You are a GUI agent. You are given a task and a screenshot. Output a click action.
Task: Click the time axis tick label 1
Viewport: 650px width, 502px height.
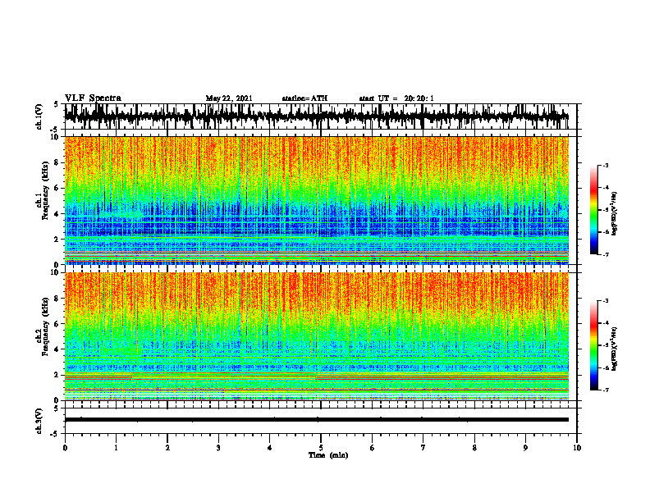pos(116,448)
